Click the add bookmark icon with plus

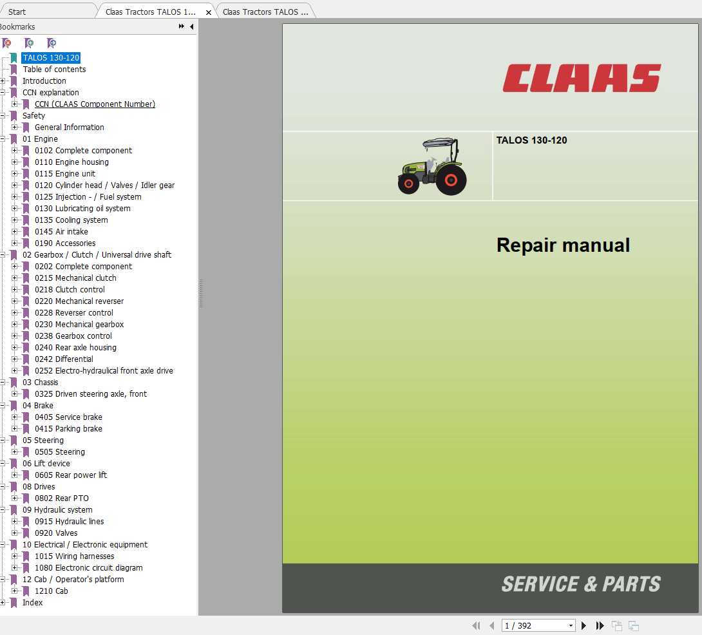29,43
